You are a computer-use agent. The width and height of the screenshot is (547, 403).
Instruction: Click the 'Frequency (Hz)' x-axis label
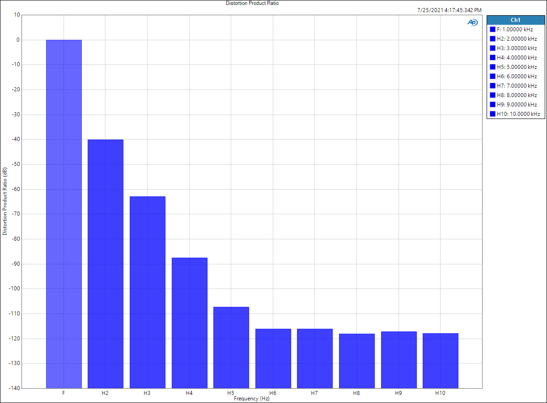[252, 399]
